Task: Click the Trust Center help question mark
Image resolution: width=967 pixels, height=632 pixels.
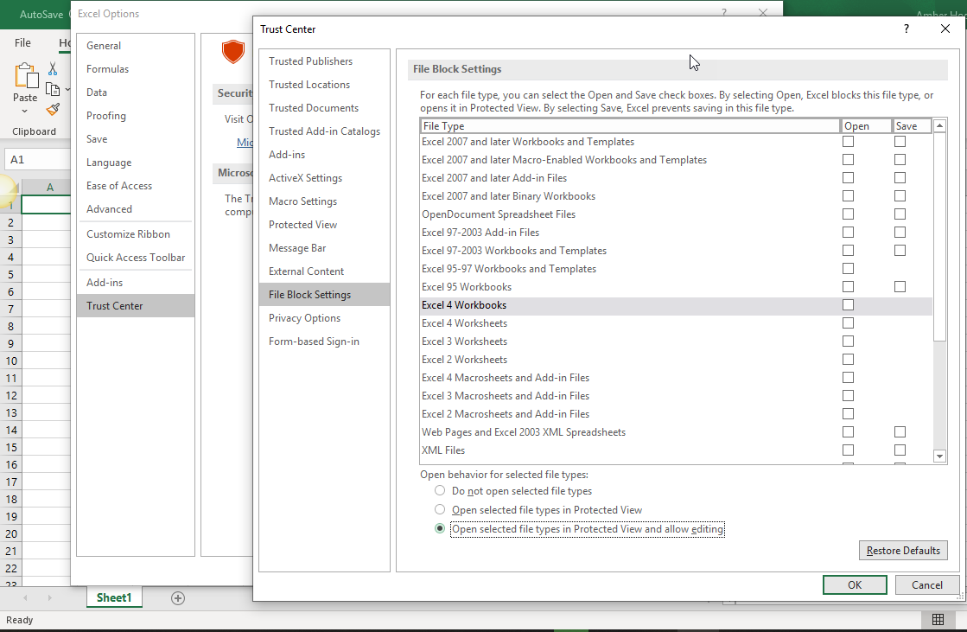Action: point(906,29)
